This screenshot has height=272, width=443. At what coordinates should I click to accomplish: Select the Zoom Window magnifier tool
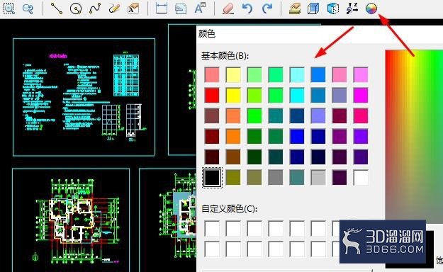pyautogui.click(x=9, y=8)
